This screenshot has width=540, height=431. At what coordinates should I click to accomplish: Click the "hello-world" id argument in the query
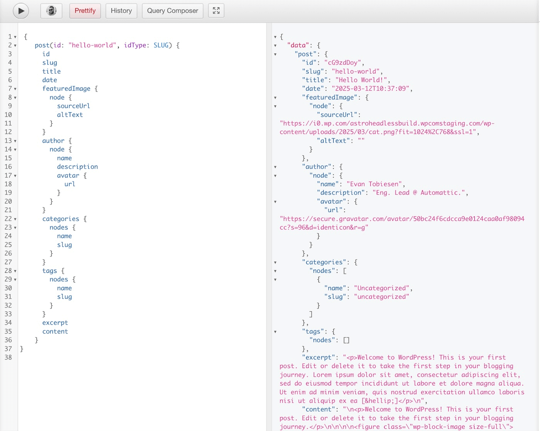[x=93, y=45]
